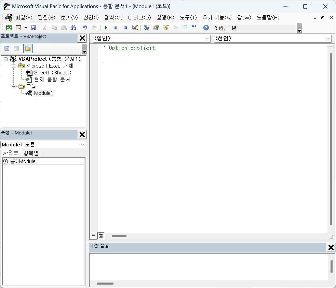Open the 형식(O) menu
336x288 pixels.
113,17
